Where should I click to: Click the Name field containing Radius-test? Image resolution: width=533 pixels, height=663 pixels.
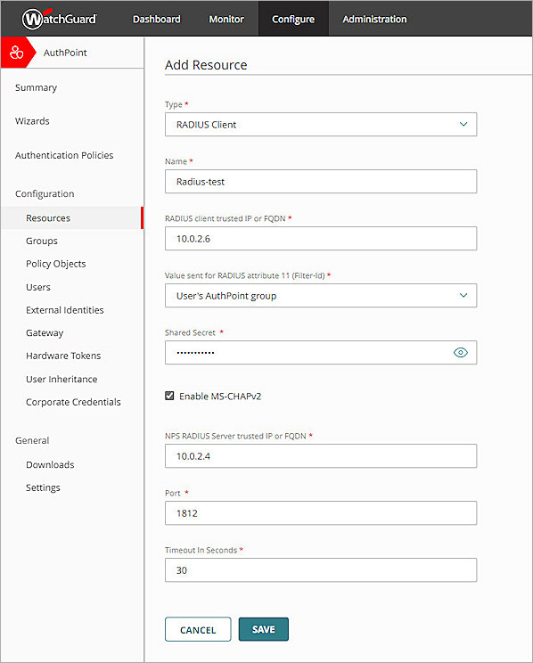[x=321, y=182]
